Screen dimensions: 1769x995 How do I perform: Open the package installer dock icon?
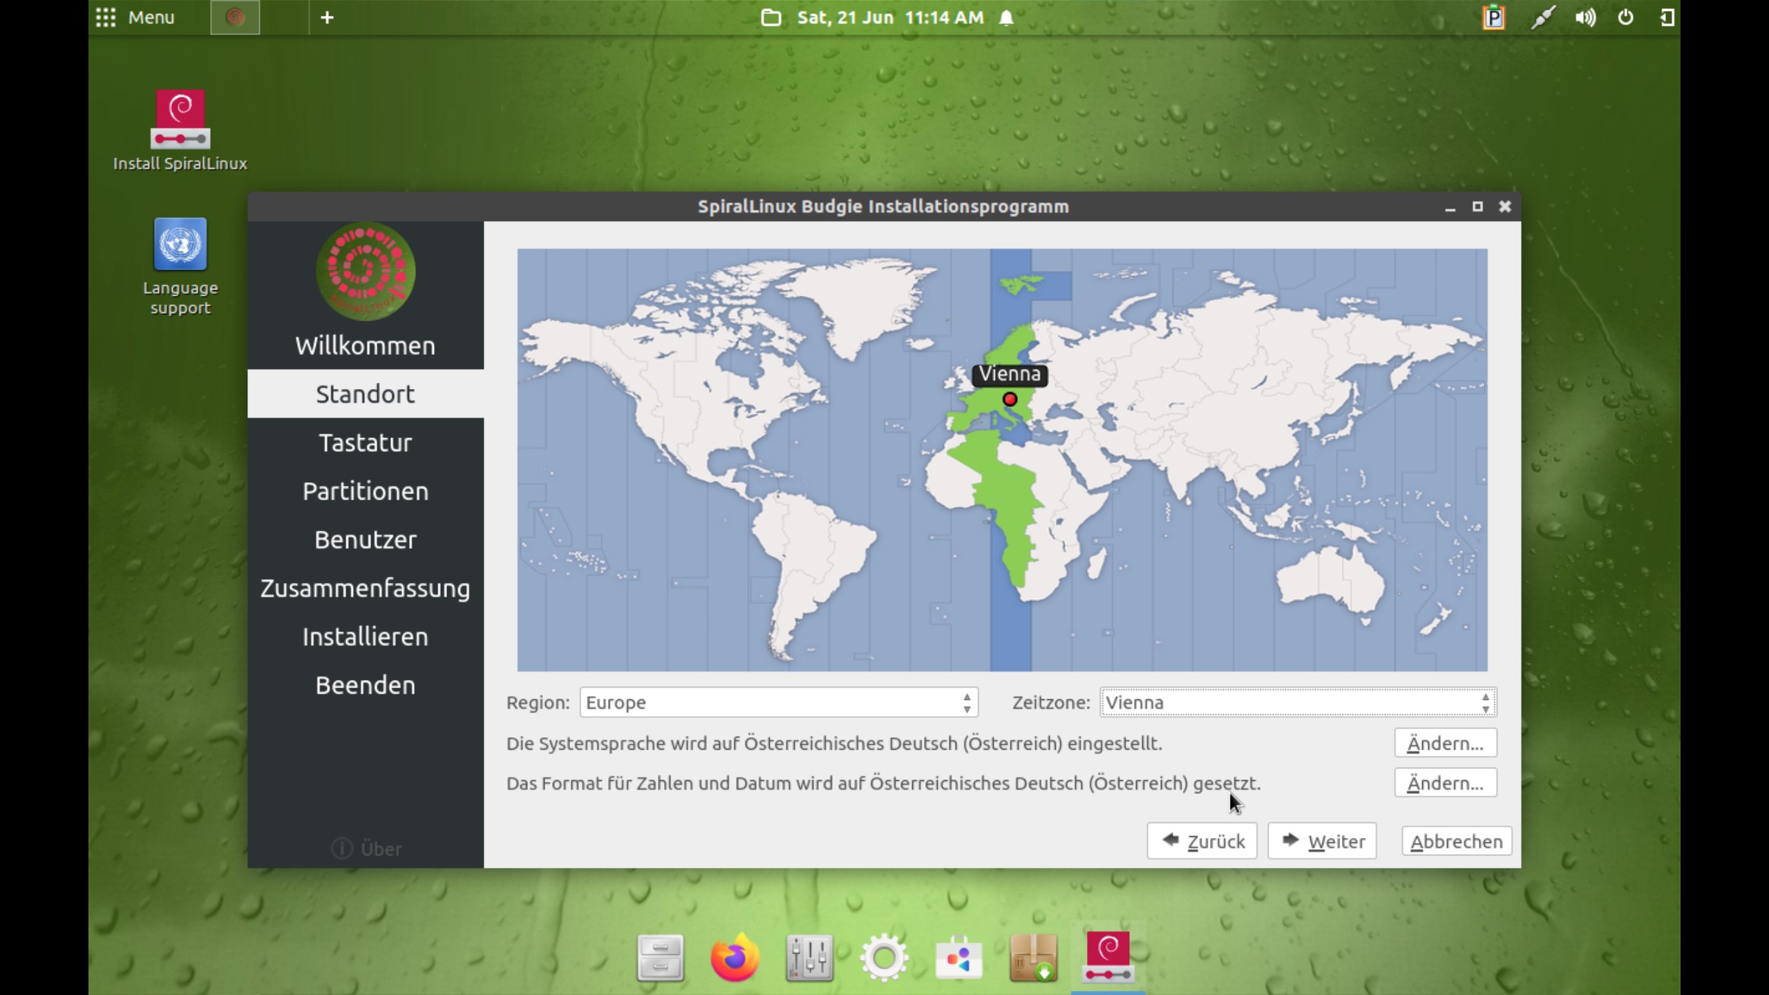tap(1033, 958)
